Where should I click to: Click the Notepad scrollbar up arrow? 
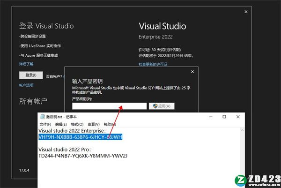coord(242,130)
